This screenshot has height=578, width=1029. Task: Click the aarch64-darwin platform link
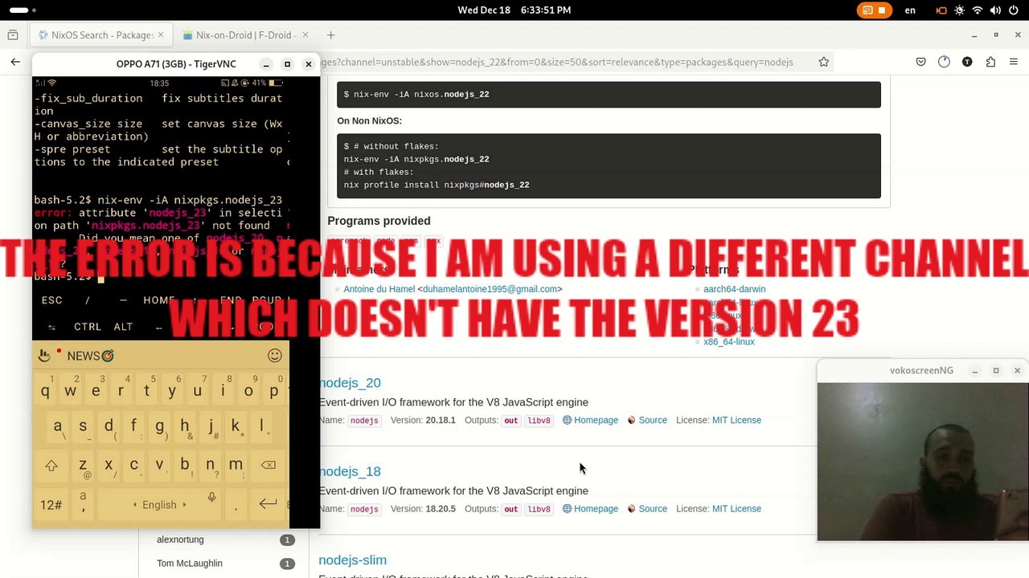click(734, 289)
